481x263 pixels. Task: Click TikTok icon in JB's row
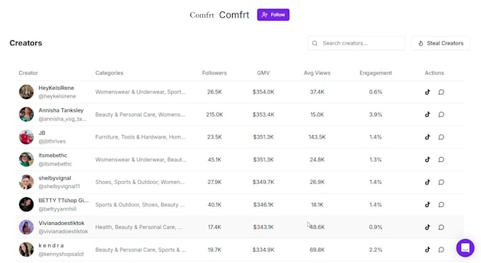pyautogui.click(x=427, y=137)
